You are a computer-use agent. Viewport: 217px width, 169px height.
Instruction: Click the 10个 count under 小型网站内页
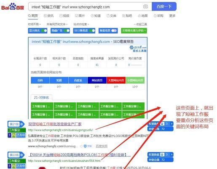point(135,87)
